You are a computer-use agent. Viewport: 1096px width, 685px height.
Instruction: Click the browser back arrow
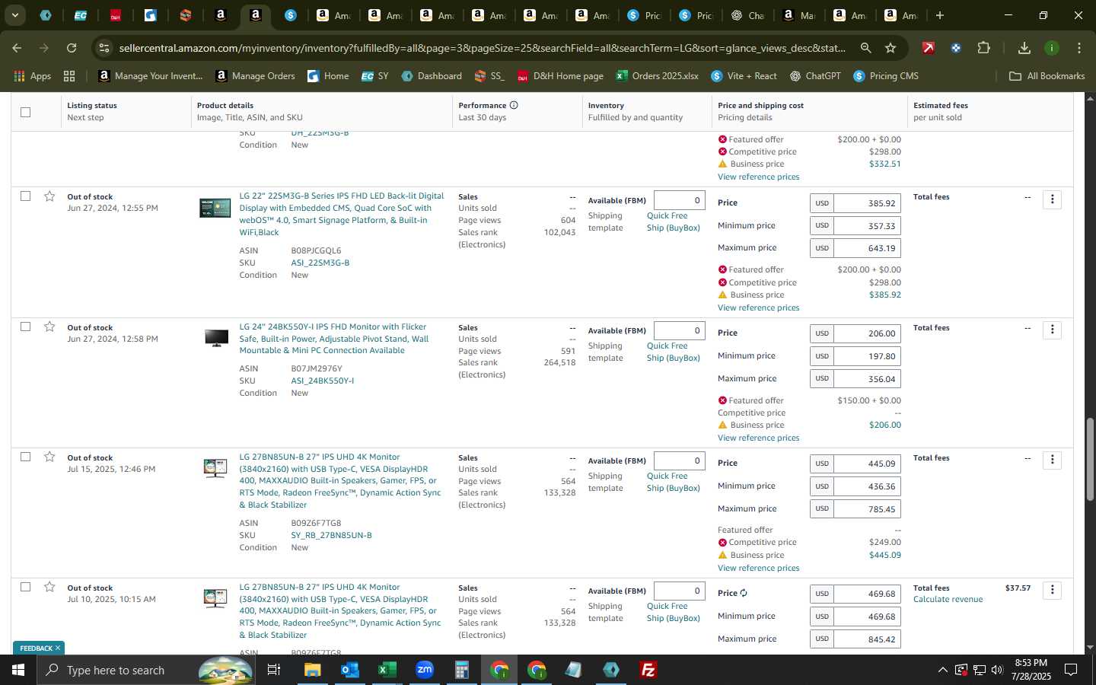17,48
